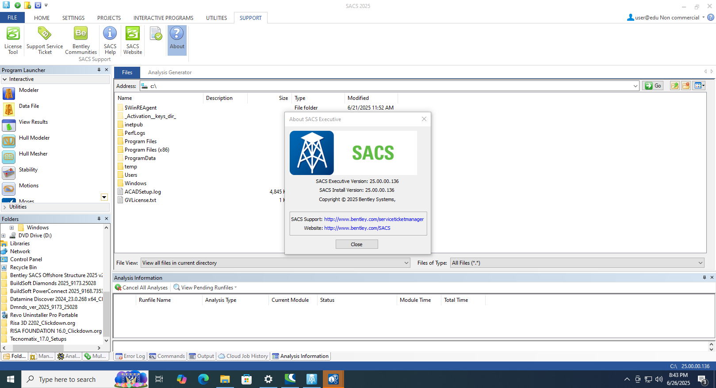This screenshot has width=716, height=388.
Task: Switch to the UTILITIES ribbon tab
Action: tap(216, 18)
